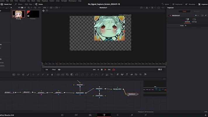Open Fusion page at bottom page bar

tap(104, 115)
